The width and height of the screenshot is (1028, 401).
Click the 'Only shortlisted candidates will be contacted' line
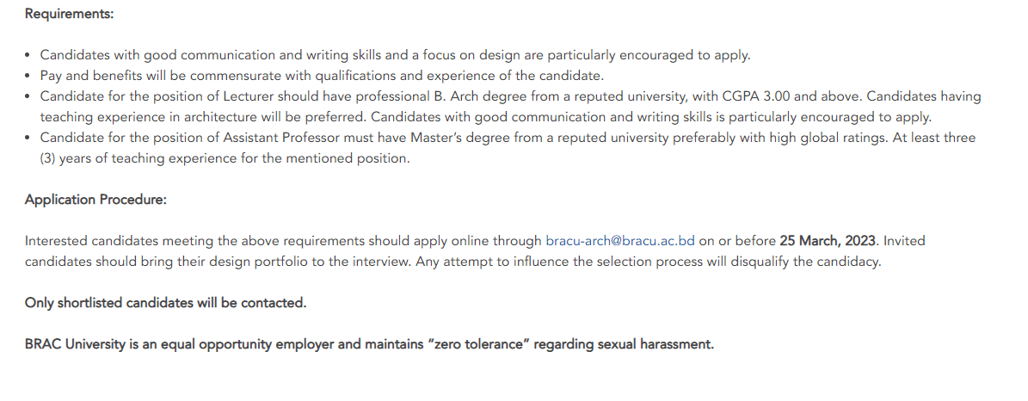coord(166,303)
